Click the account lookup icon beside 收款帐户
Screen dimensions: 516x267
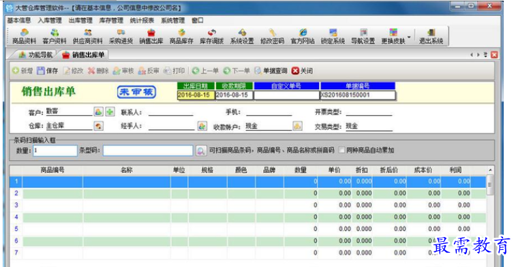point(297,126)
